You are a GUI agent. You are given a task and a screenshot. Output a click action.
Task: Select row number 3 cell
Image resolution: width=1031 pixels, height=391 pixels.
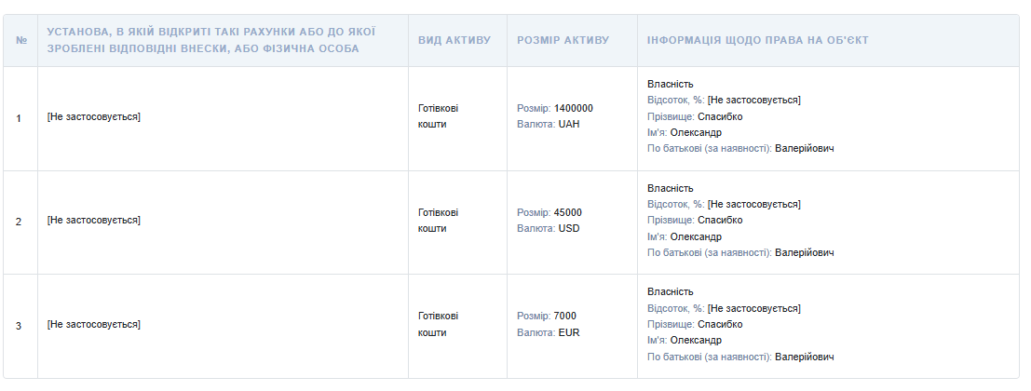20,325
